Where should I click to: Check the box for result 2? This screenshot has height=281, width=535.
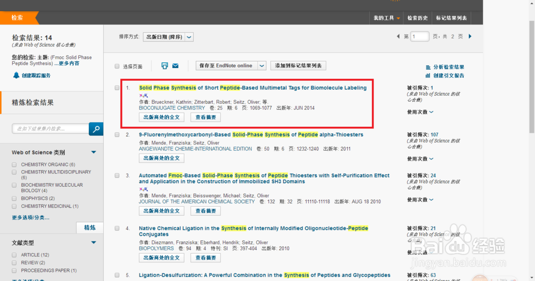click(117, 134)
